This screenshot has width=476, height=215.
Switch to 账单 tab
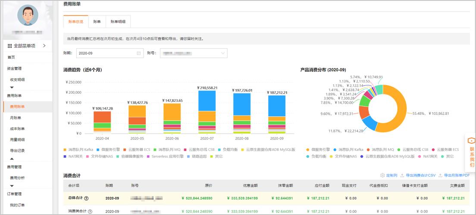tap(97, 21)
